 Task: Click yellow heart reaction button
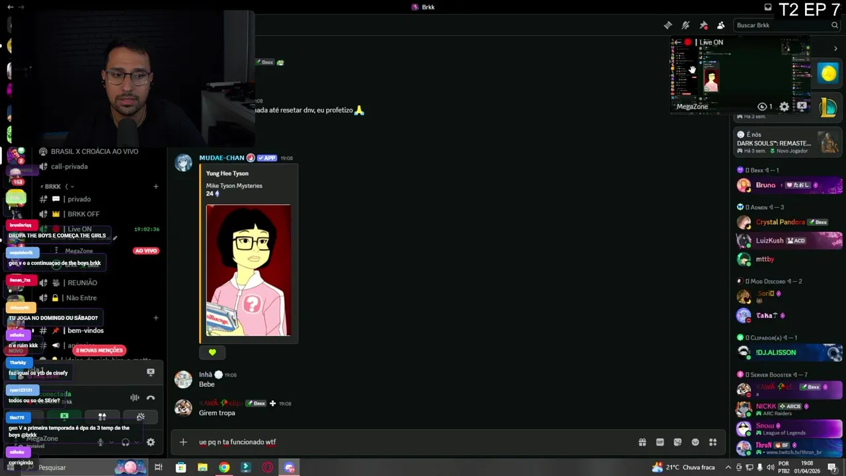212,352
